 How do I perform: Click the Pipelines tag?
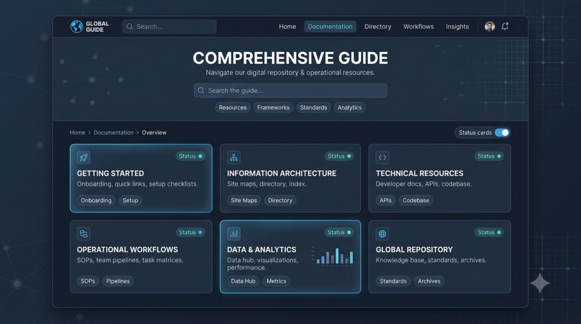coord(118,281)
